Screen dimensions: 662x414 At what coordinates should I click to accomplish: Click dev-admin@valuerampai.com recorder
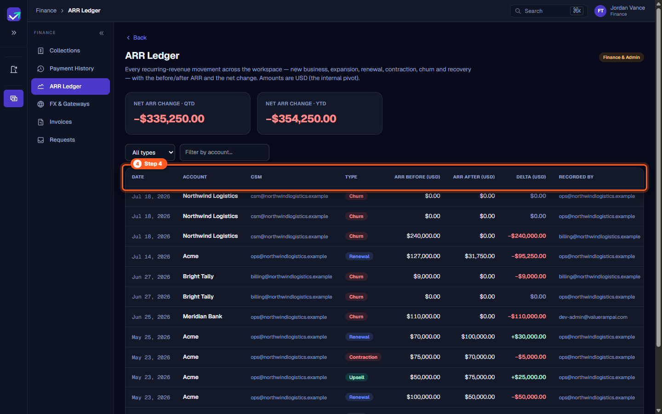pos(593,317)
